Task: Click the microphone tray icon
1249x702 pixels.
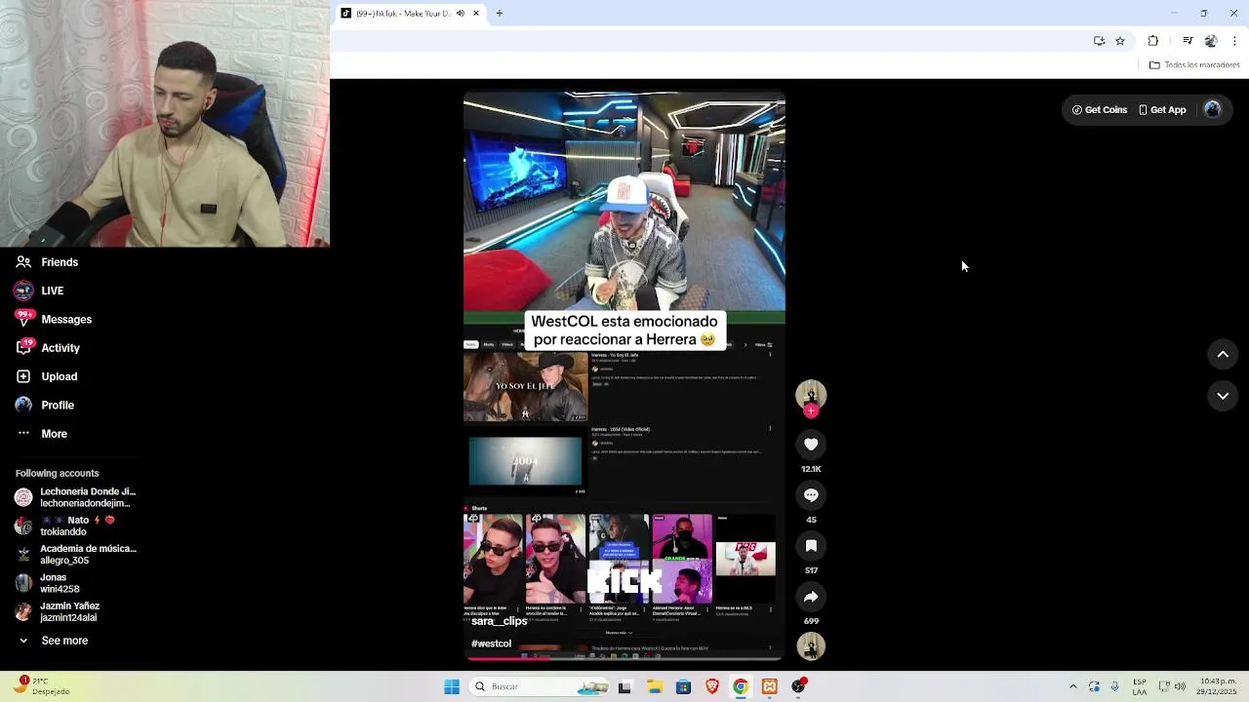Action: 1114,686
